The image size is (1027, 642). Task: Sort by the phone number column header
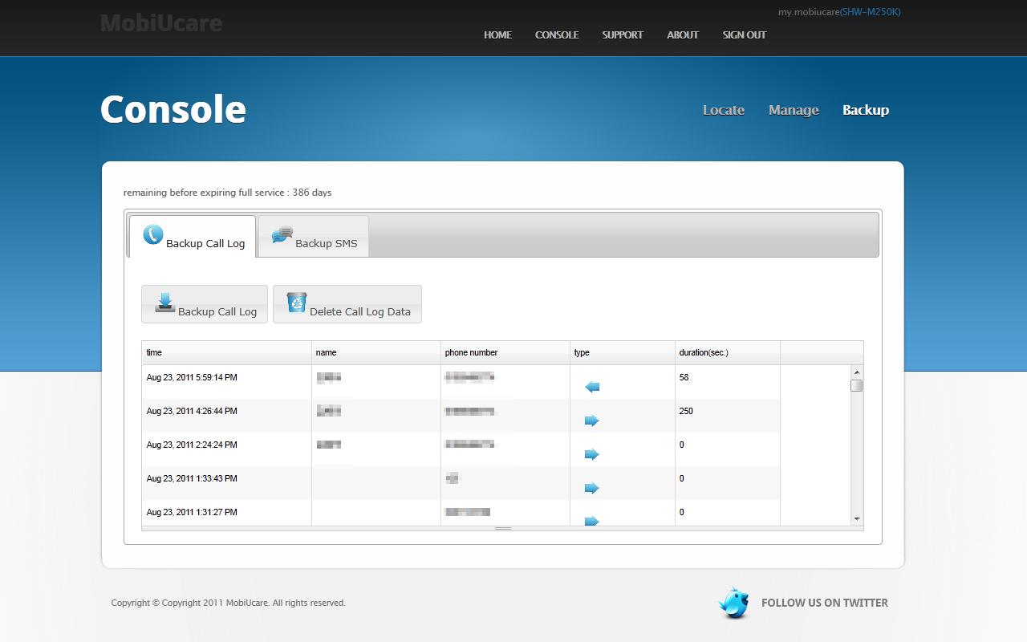[x=505, y=352]
